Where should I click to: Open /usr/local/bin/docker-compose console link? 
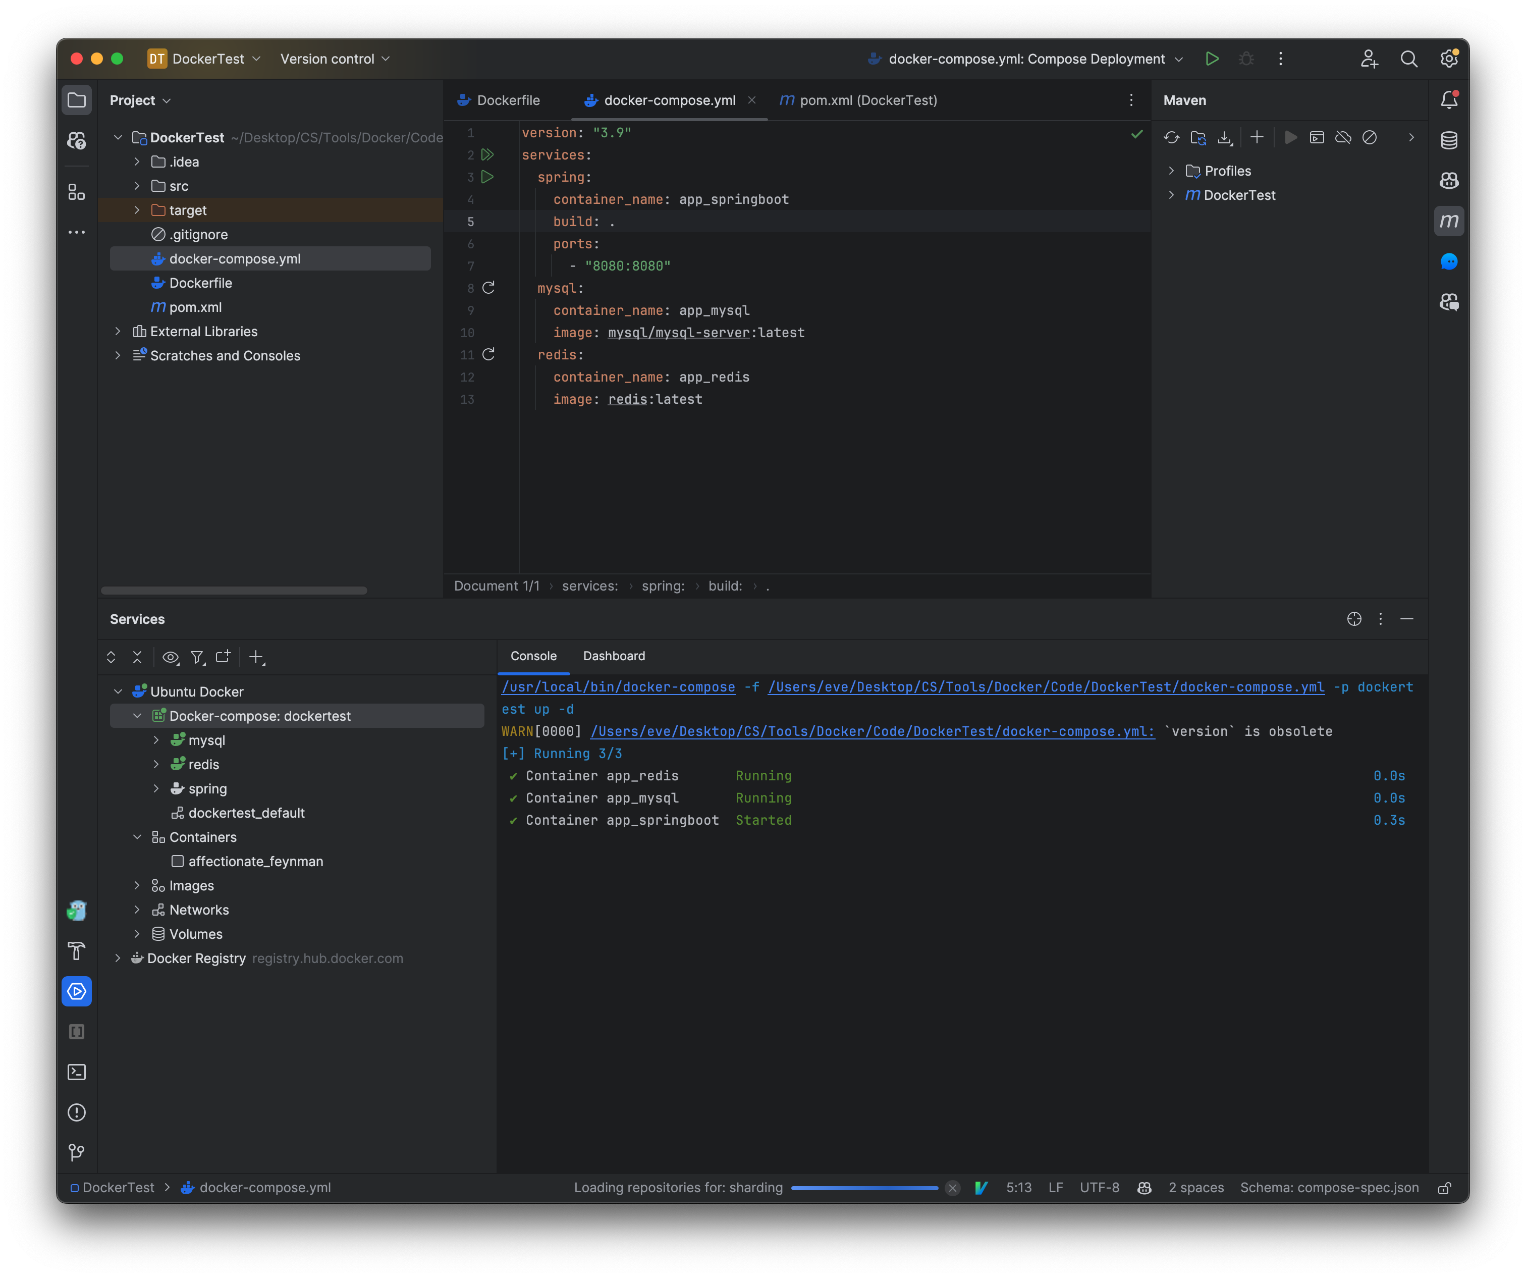pos(618,687)
